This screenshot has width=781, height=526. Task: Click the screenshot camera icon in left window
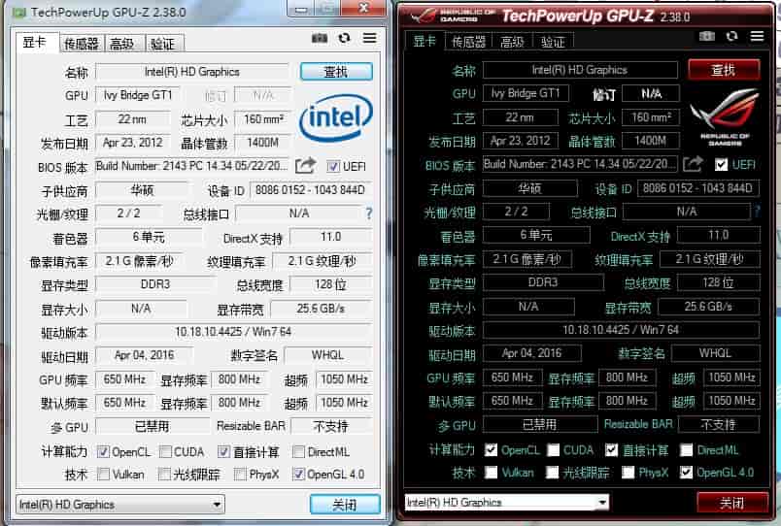coord(320,38)
